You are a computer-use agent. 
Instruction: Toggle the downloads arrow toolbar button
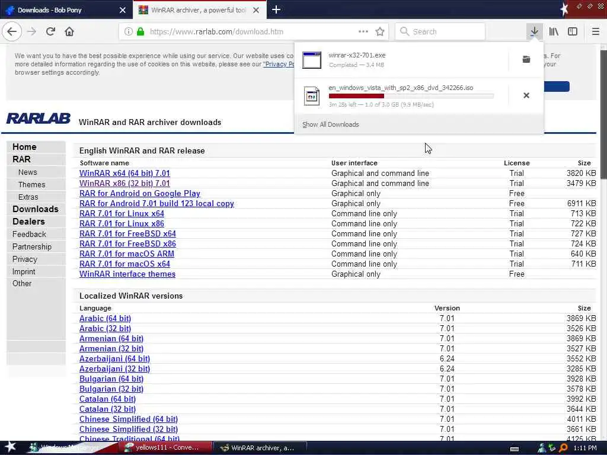click(x=534, y=31)
